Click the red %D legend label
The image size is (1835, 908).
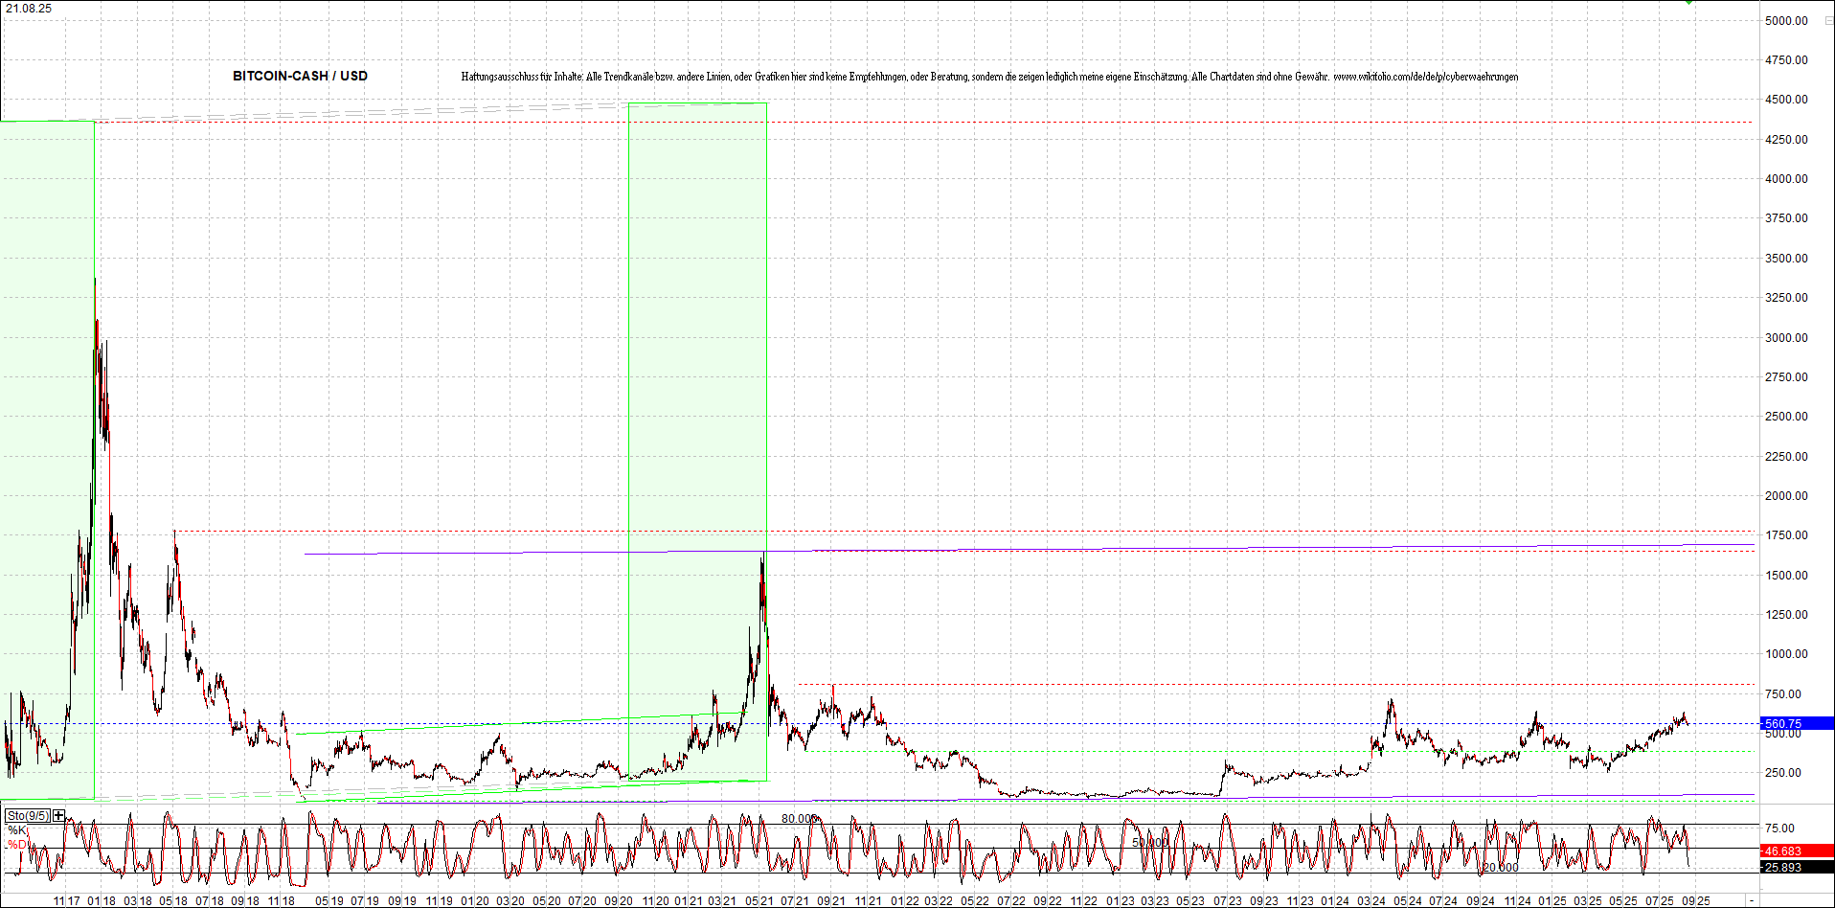click(17, 845)
